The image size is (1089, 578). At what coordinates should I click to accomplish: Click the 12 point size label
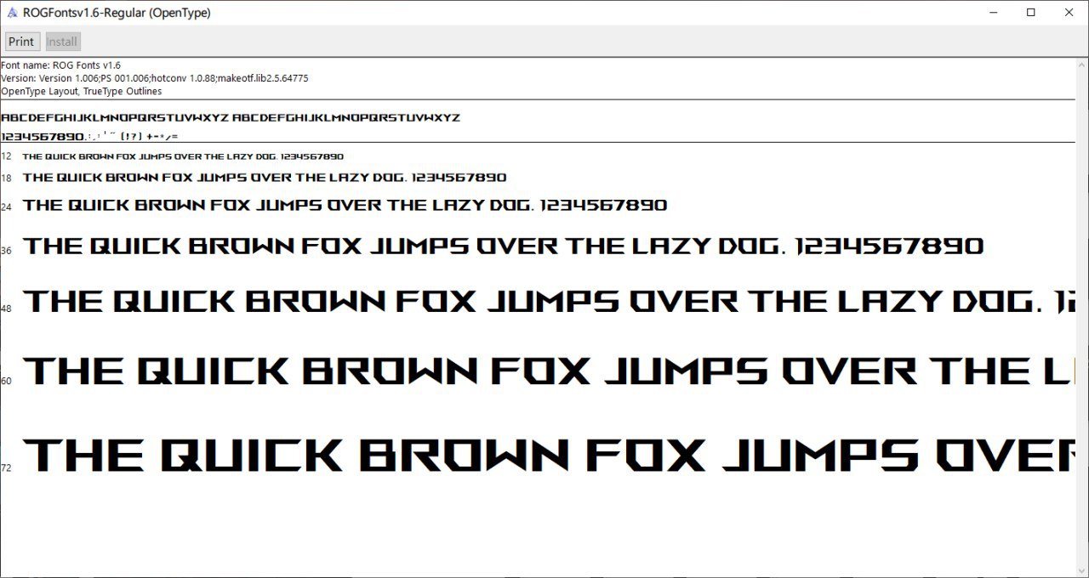pos(7,156)
